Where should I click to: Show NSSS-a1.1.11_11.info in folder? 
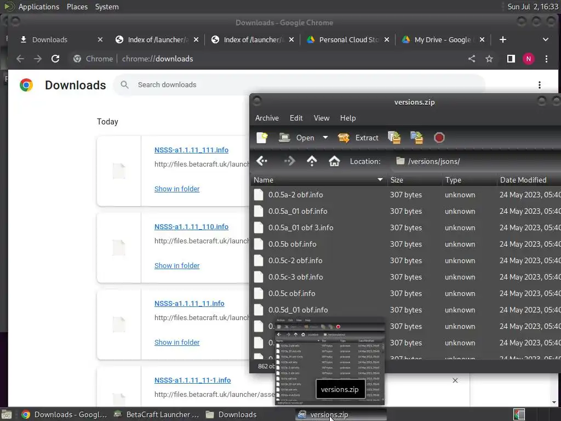(177, 342)
